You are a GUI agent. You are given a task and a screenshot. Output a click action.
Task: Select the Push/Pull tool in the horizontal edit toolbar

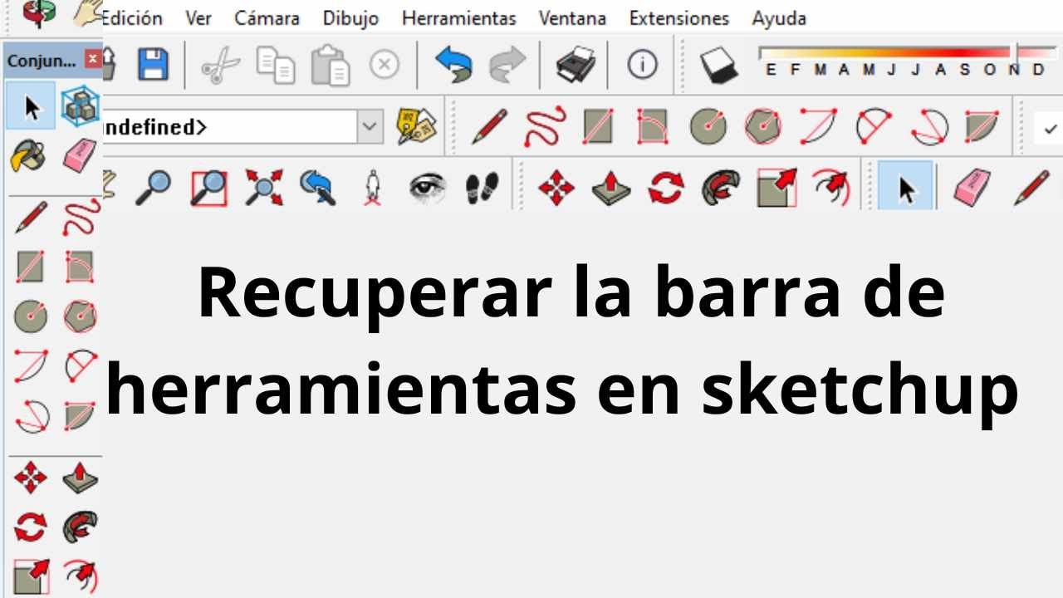pyautogui.click(x=611, y=189)
